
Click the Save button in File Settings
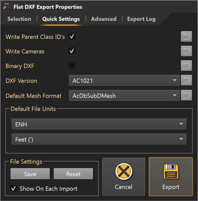[x=30, y=174]
